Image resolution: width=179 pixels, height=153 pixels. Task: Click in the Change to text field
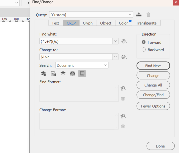pyautogui.click(x=76, y=57)
